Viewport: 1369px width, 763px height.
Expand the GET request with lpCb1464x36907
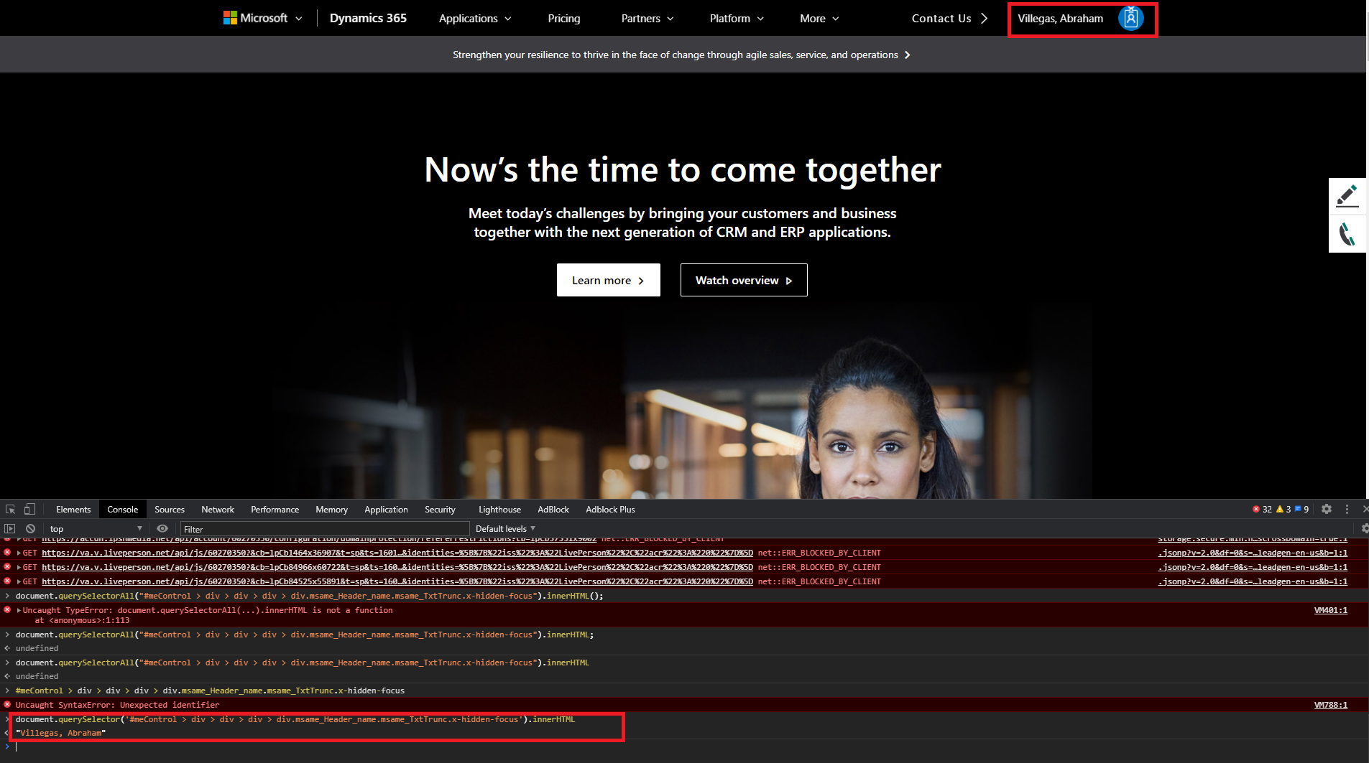coord(19,553)
